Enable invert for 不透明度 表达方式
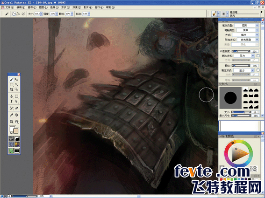Image resolution: width=265 pixels, height=198 pixels. 258,55
